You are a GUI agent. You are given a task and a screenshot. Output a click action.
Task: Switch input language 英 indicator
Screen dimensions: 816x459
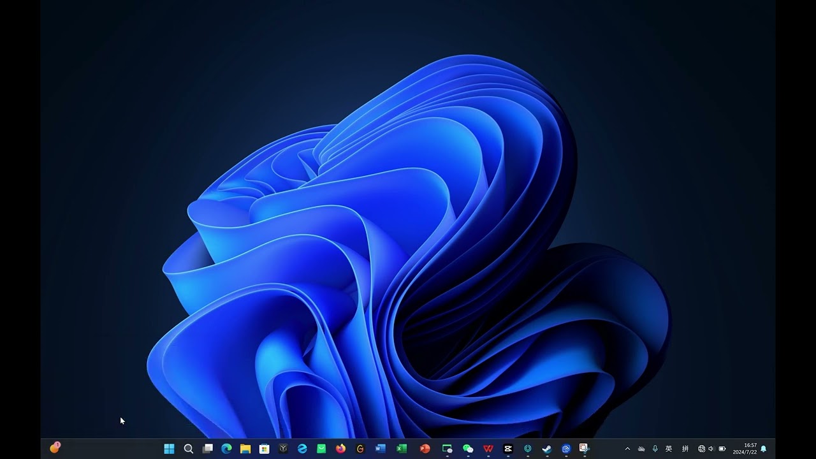(669, 449)
